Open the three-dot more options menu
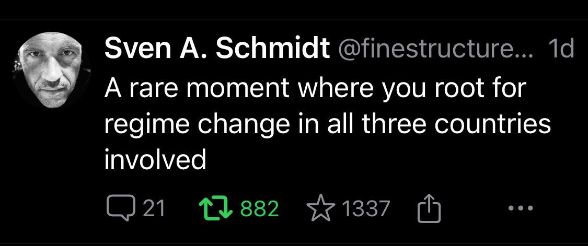This screenshot has width=588, height=246. [x=521, y=209]
